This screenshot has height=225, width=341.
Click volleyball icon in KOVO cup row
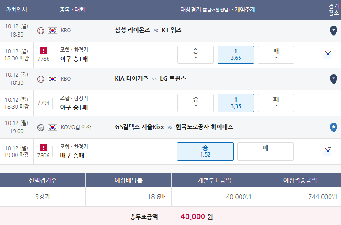coord(41,127)
